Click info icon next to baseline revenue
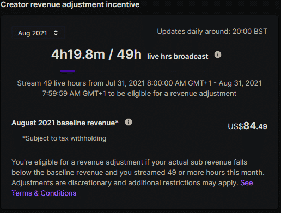This screenshot has width=281, height=213. (x=129, y=122)
